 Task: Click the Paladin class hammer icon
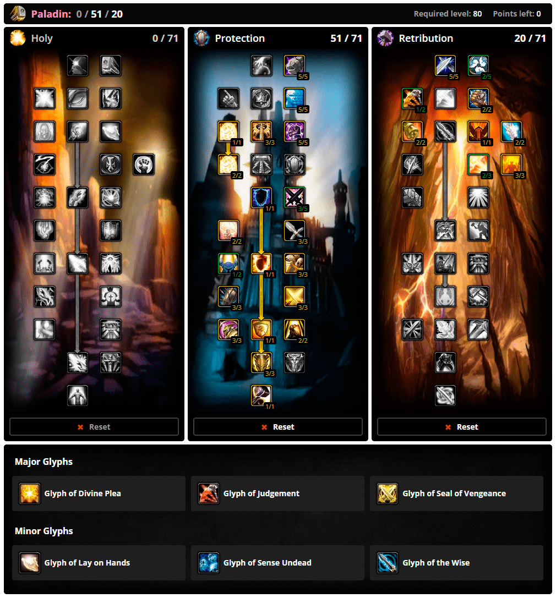(x=18, y=14)
